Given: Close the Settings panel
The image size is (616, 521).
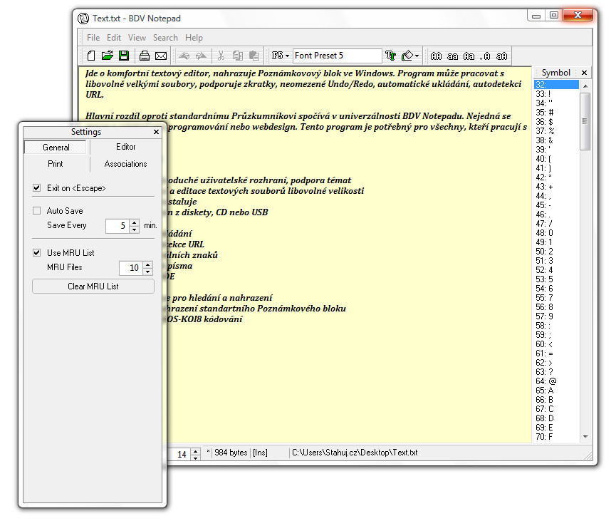Looking at the screenshot, I should [156, 132].
